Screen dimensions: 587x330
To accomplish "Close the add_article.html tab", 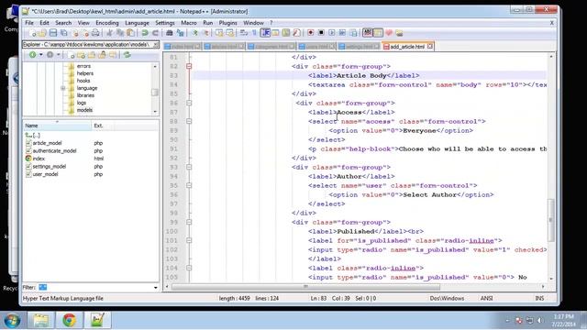I will (x=430, y=47).
